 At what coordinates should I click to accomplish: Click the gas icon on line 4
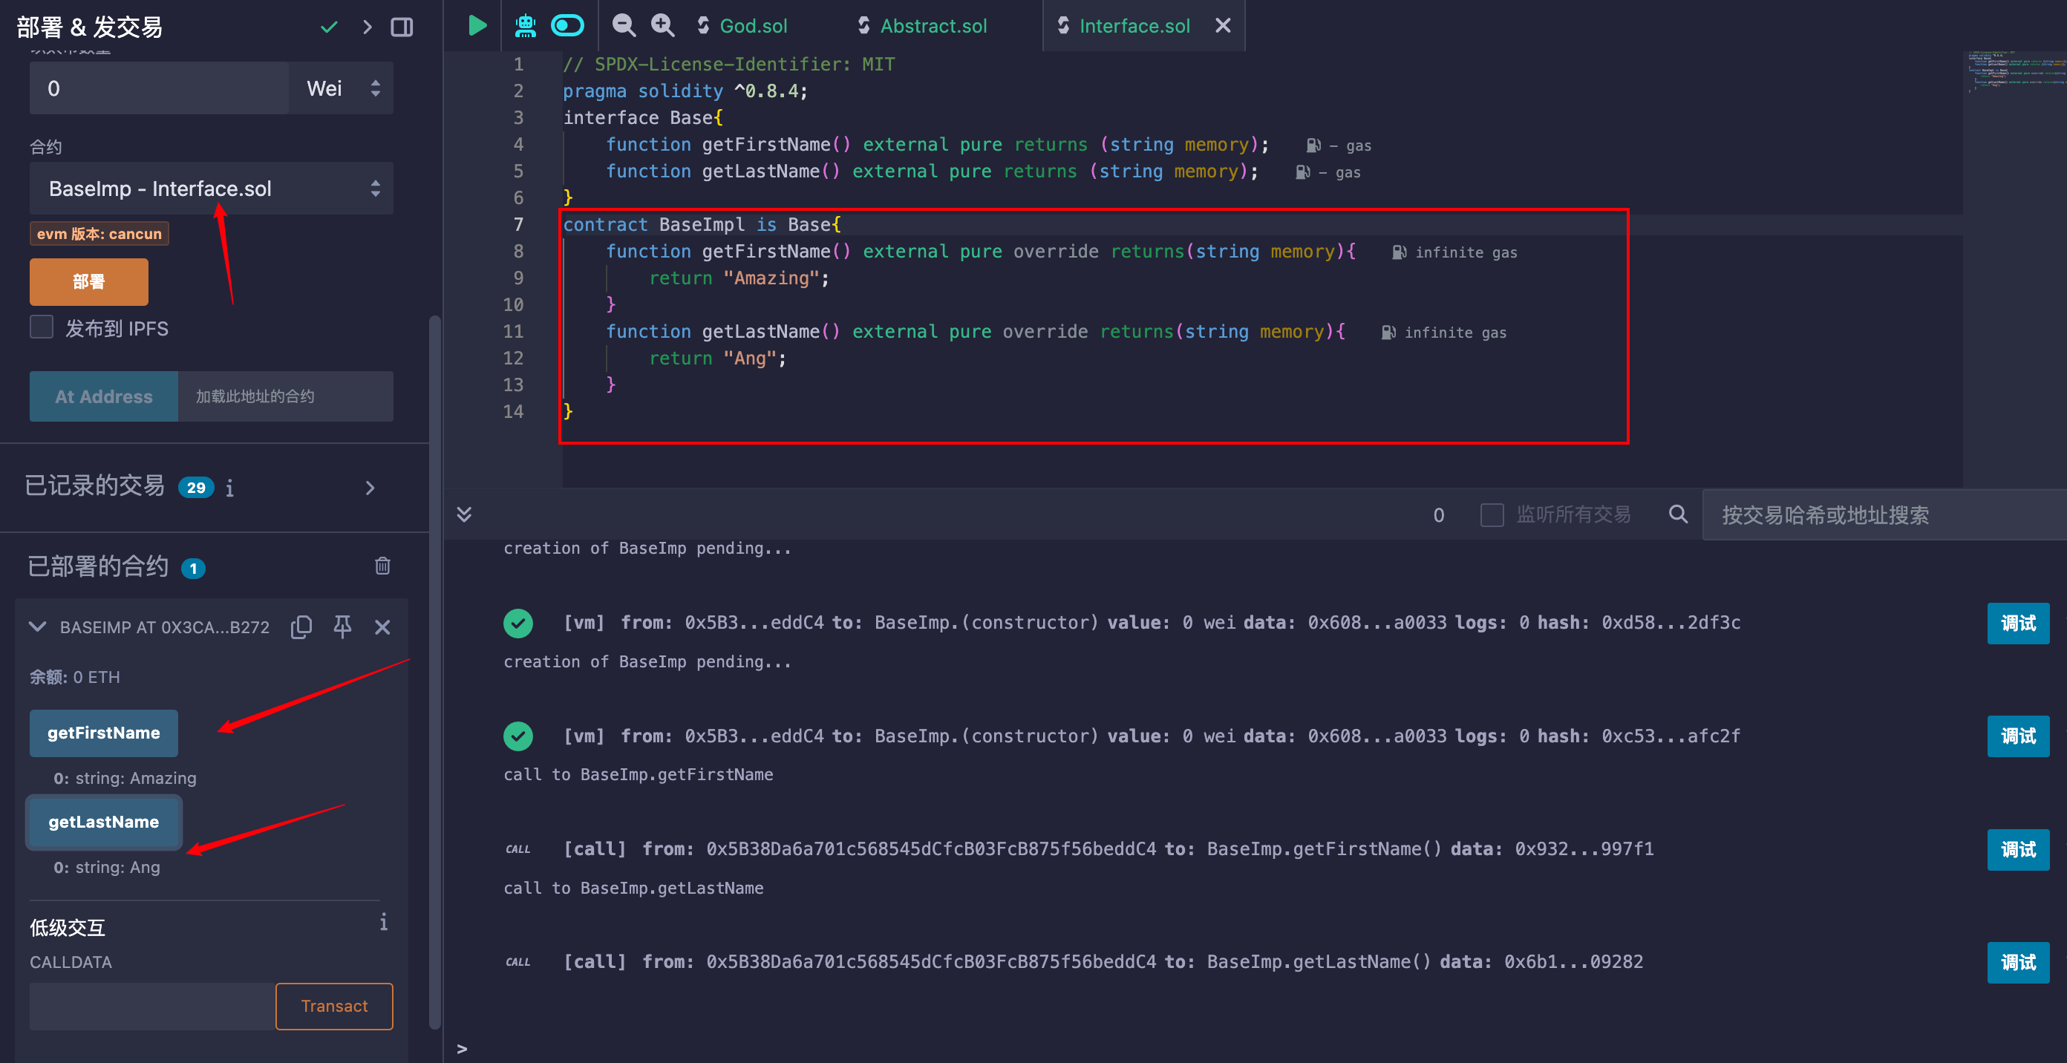coord(1313,145)
